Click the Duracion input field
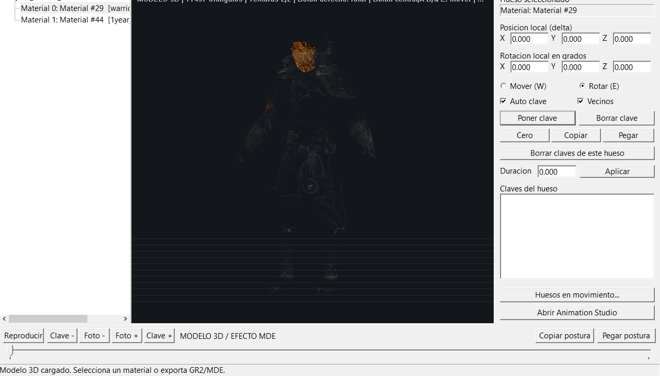Image resolution: width=660 pixels, height=376 pixels. 557,172
